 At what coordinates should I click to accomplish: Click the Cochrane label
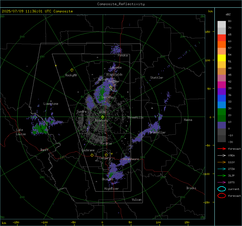click(x=88, y=150)
